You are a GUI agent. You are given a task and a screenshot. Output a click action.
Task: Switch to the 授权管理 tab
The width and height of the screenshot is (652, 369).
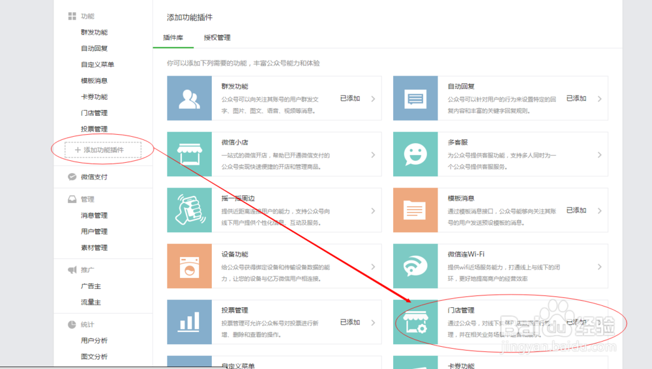coord(217,38)
